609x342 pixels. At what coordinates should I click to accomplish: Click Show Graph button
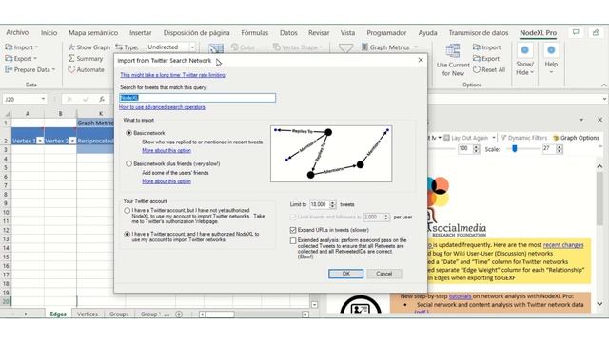[88, 47]
